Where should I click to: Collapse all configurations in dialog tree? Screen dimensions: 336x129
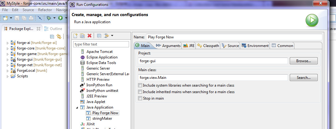tap(99, 36)
